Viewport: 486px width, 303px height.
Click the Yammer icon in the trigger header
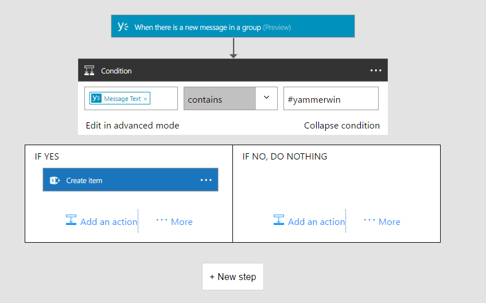point(123,26)
